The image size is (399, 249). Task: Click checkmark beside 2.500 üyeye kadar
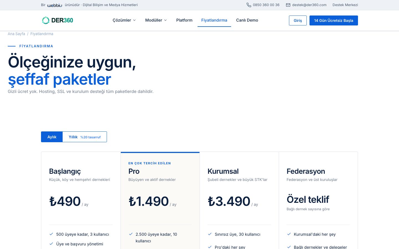tap(131, 234)
